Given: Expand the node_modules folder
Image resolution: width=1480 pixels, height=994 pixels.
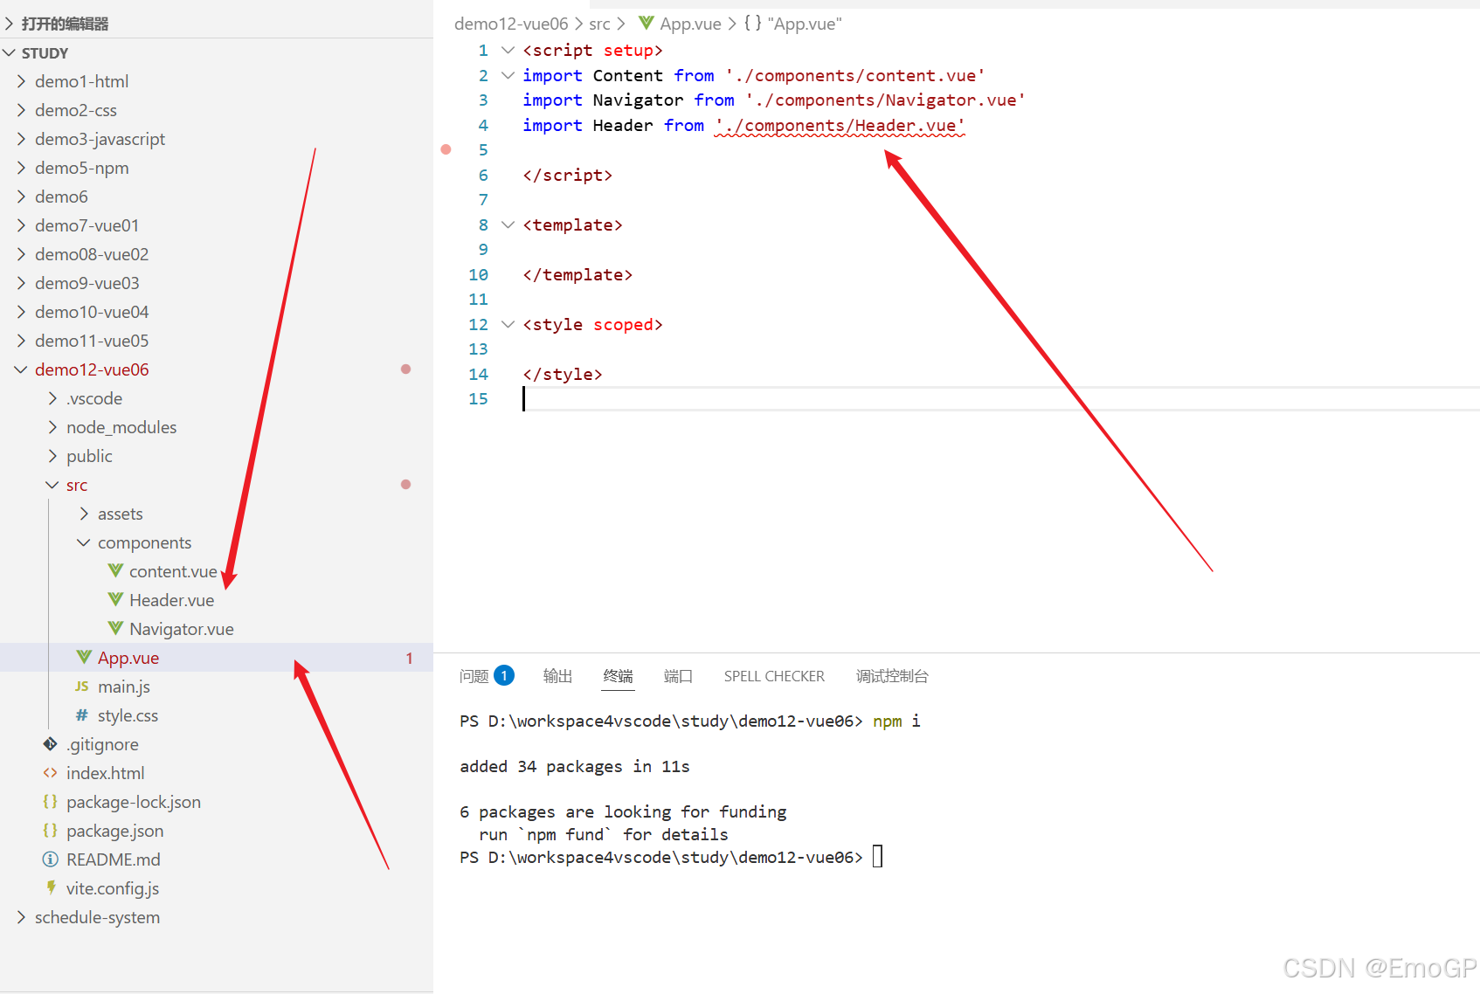Looking at the screenshot, I should (52, 427).
